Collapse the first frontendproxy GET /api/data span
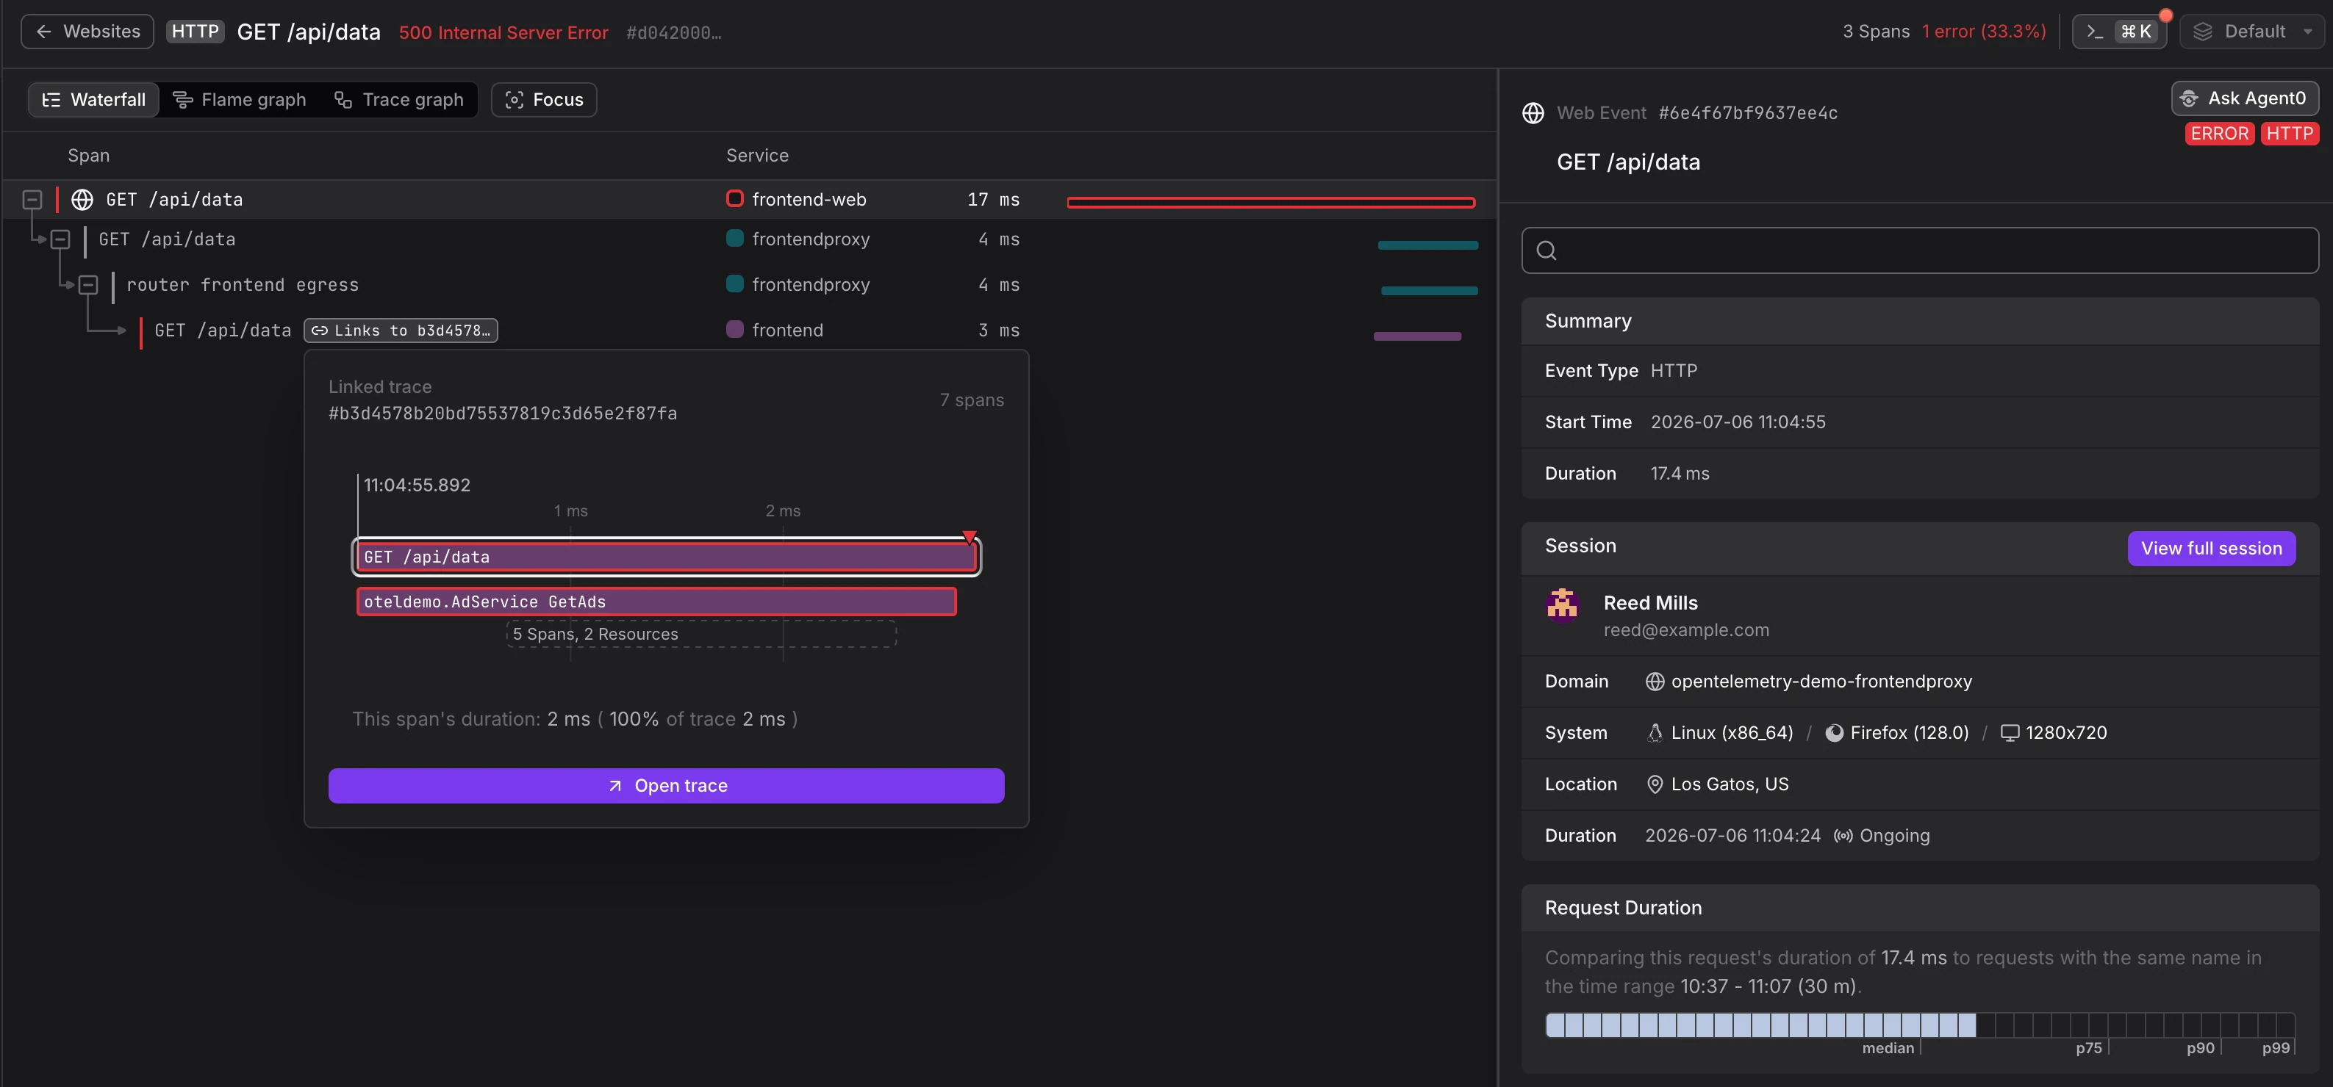 (x=61, y=239)
